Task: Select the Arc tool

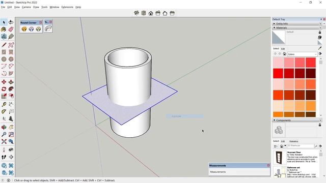Action: 4,66
